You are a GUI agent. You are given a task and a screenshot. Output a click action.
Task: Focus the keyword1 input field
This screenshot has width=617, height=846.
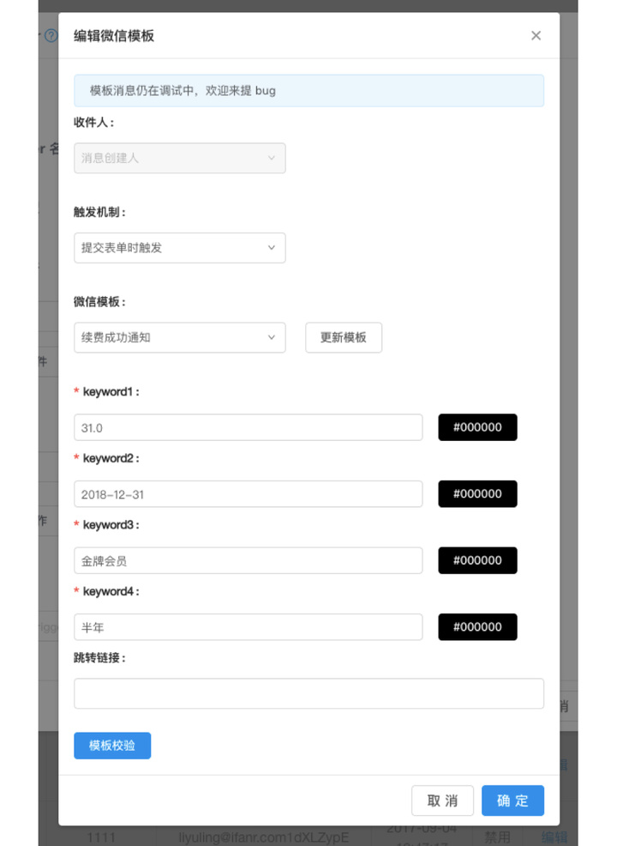click(x=248, y=427)
